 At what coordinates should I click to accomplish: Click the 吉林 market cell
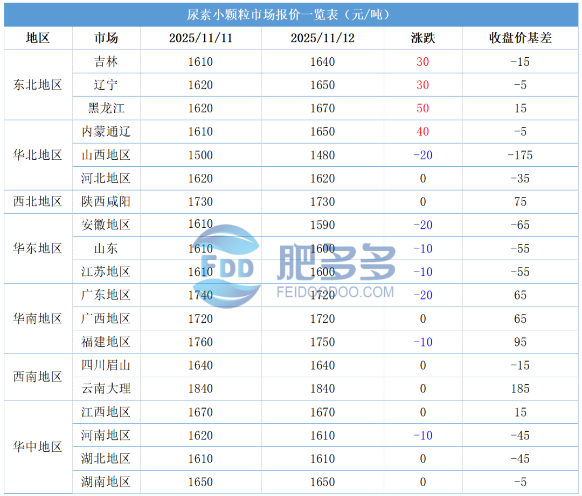106,62
